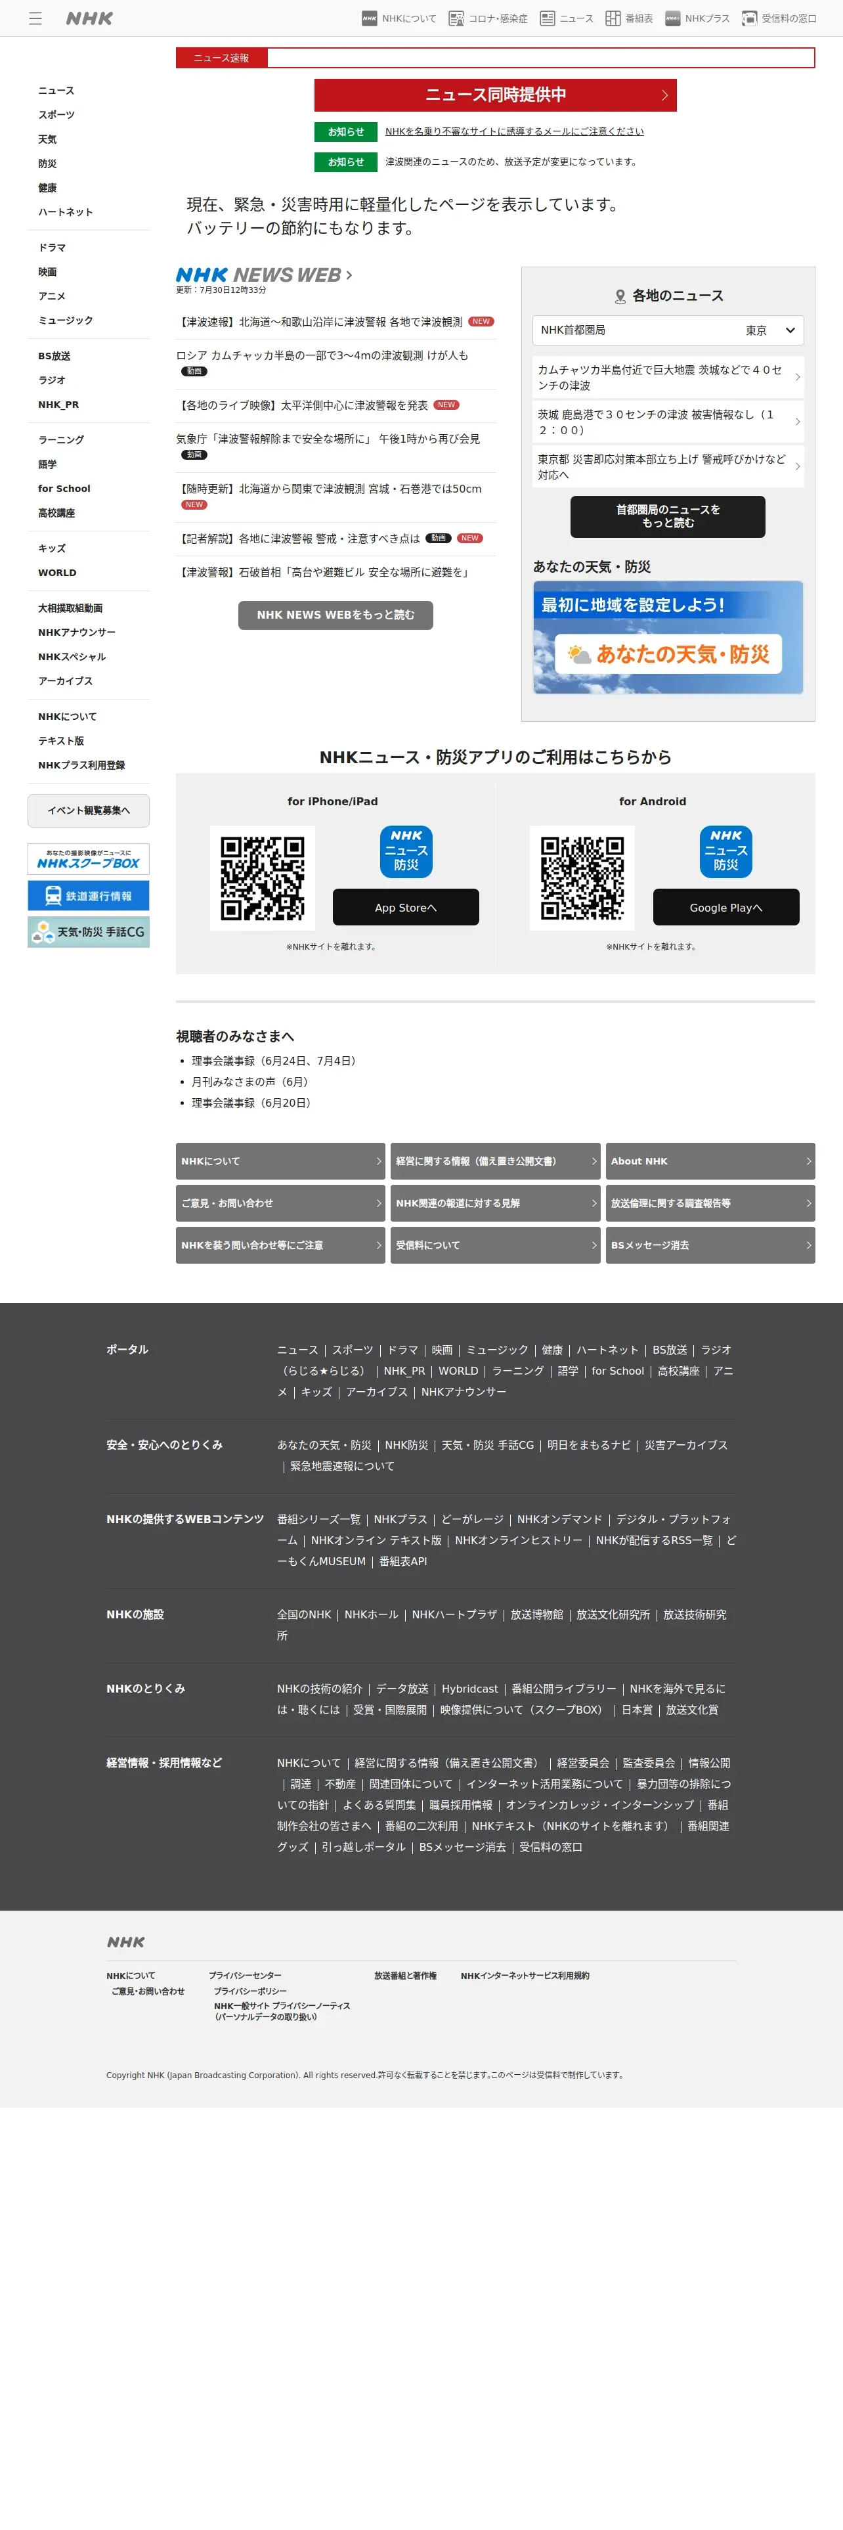Open 理事会議事録（6月20日） link
Viewport: 843px width, 2530px height.
click(253, 1103)
